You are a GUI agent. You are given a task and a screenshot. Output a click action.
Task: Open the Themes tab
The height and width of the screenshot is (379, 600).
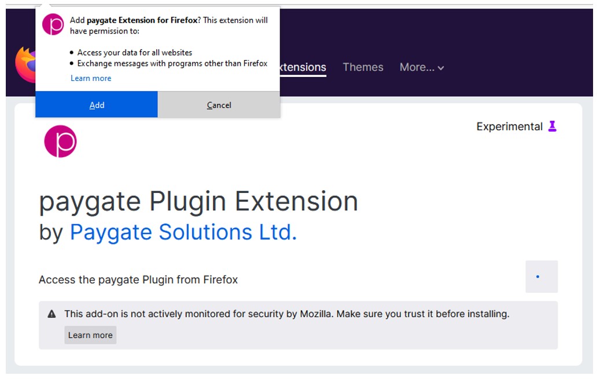(363, 67)
